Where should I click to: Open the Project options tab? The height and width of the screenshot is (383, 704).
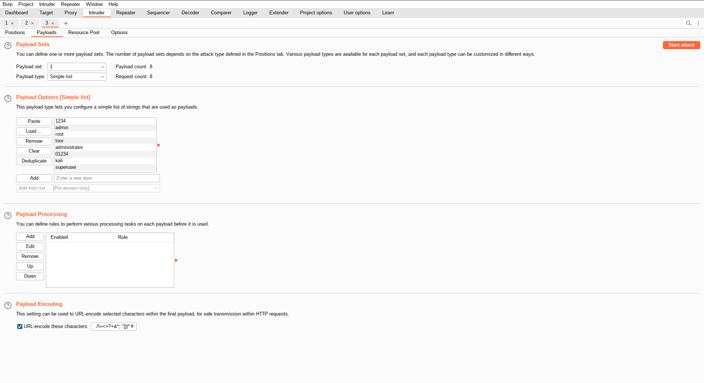pos(316,13)
